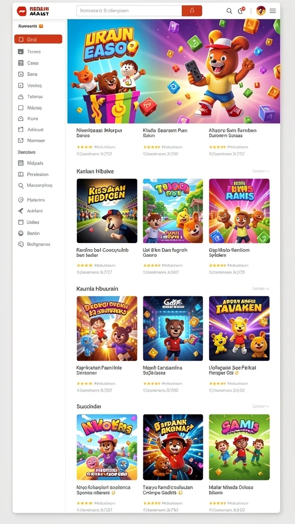Expand the dropdown right of Suocindar
Screen dimensions: 295x524
[261, 406]
